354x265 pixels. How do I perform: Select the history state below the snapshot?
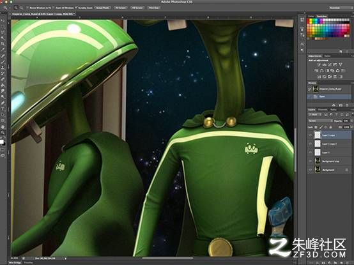(x=329, y=96)
